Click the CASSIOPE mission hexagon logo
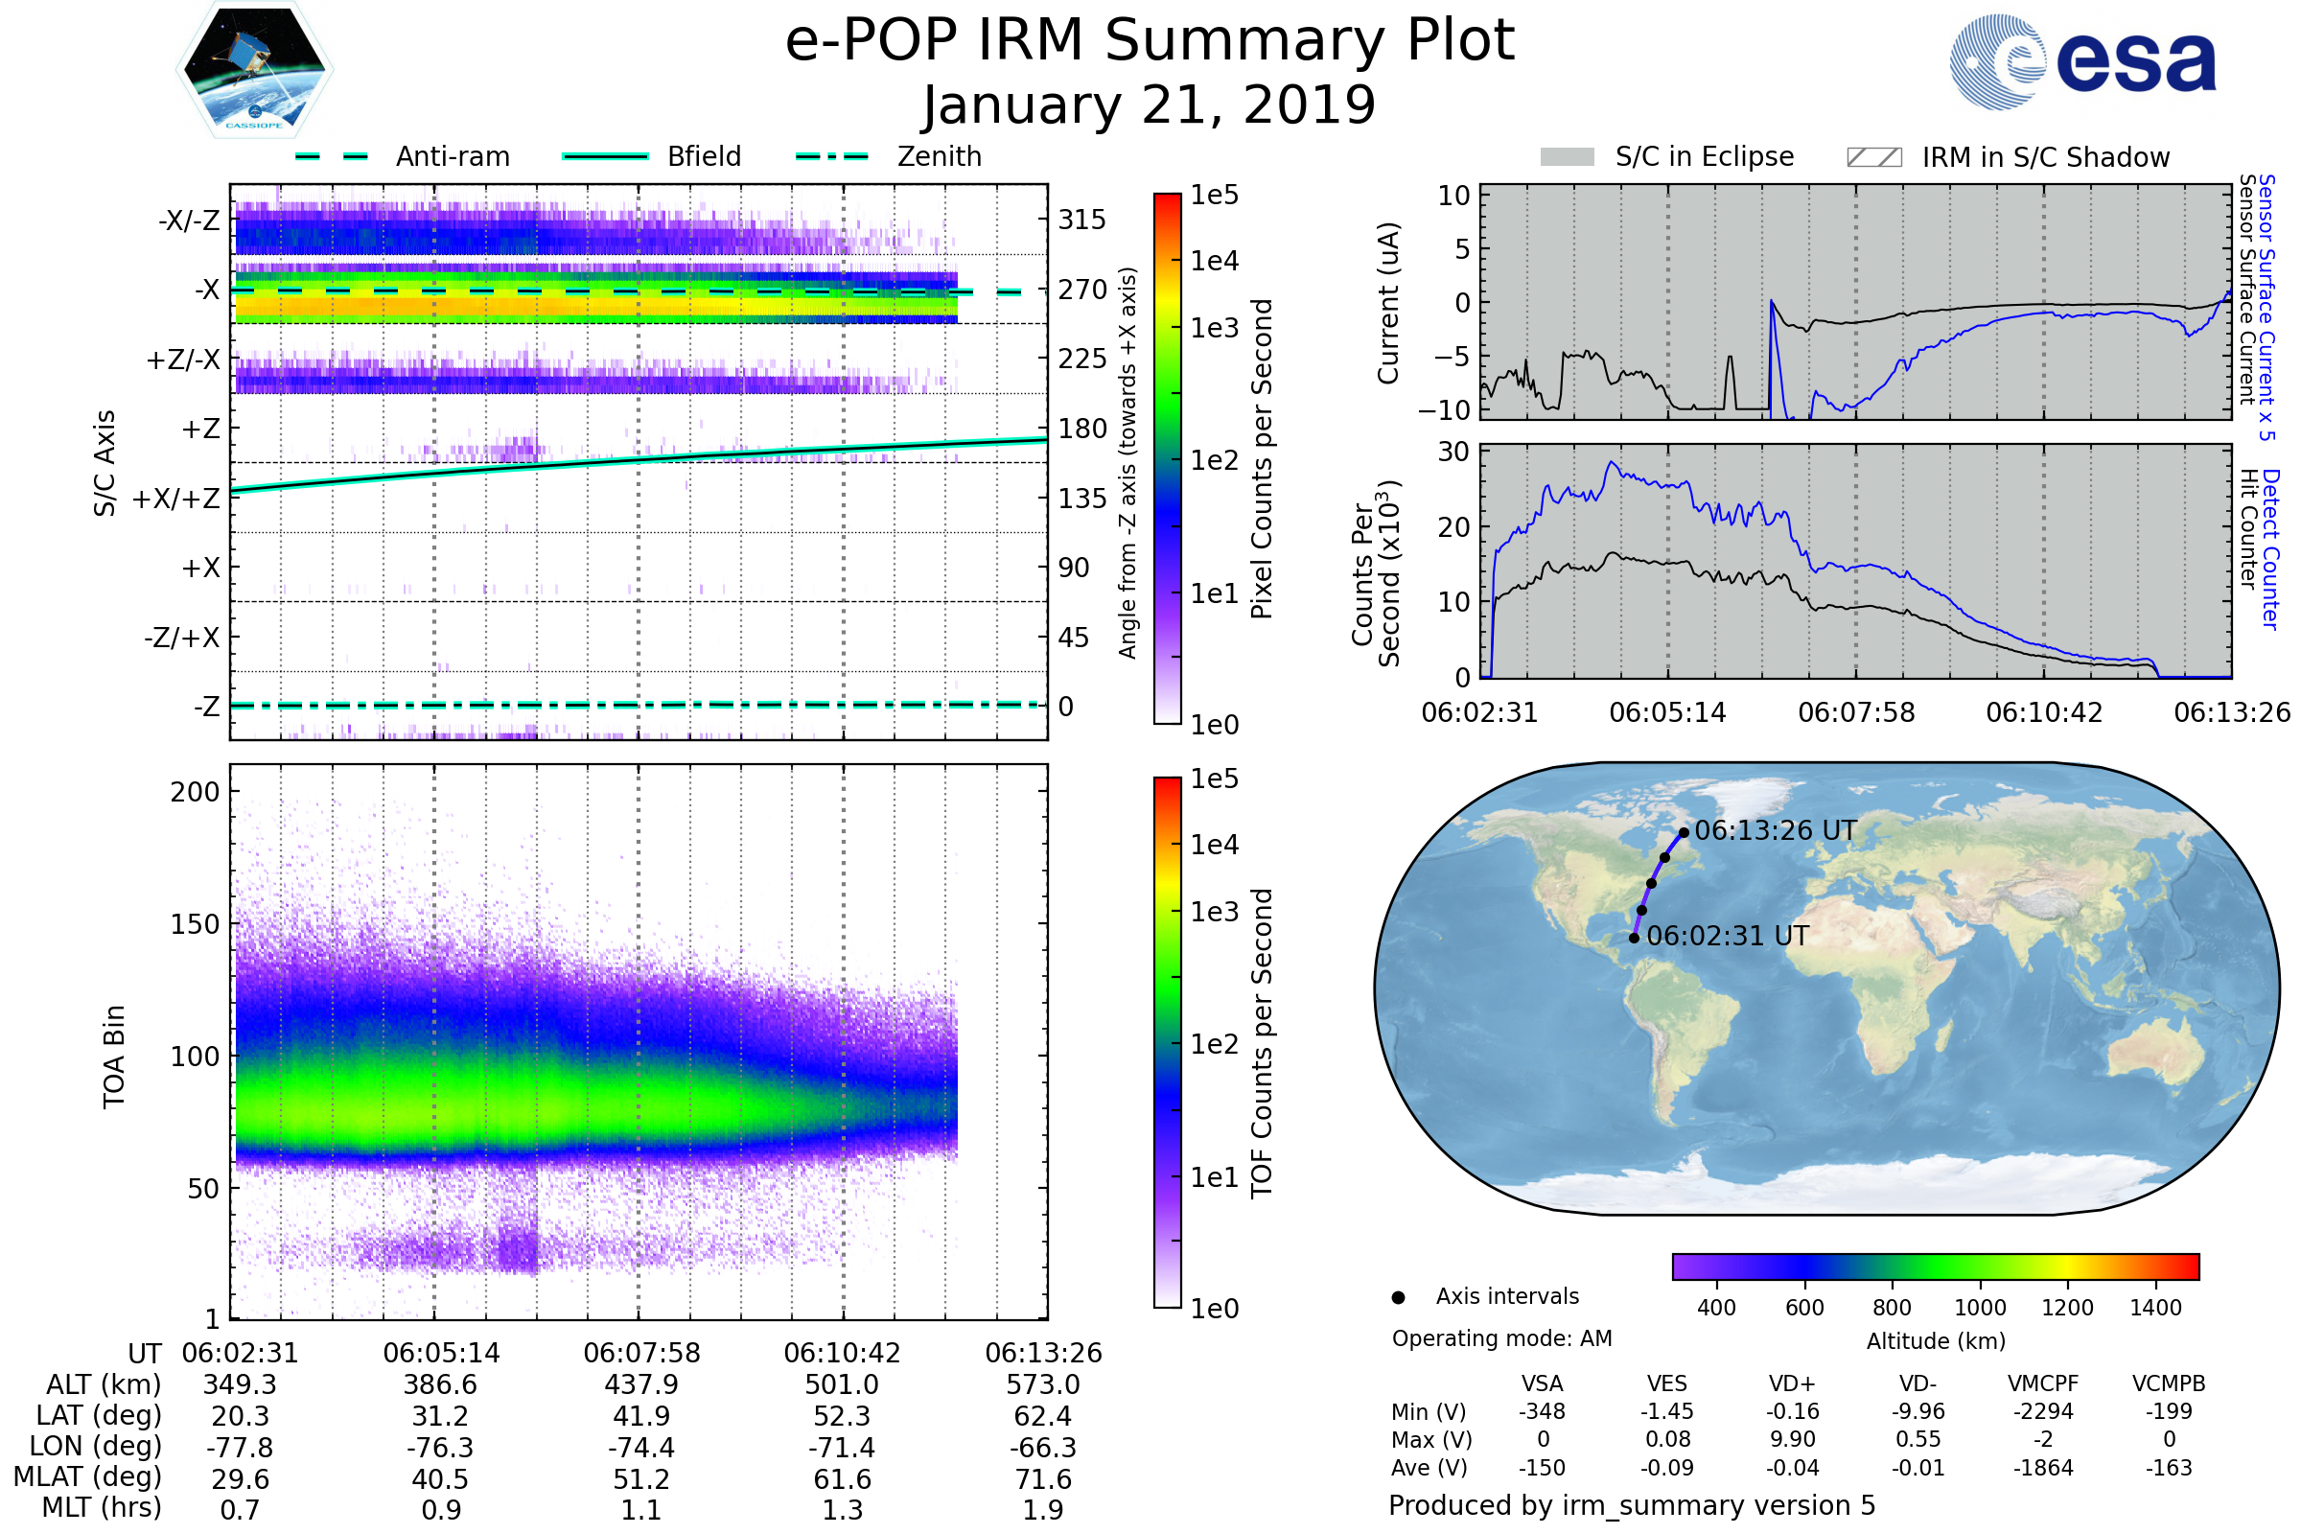The image size is (2301, 1534). click(254, 70)
